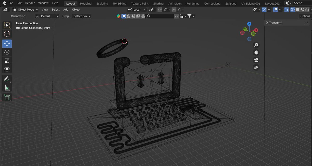
Task: Open the Object Mode dropdown
Action: (25, 10)
